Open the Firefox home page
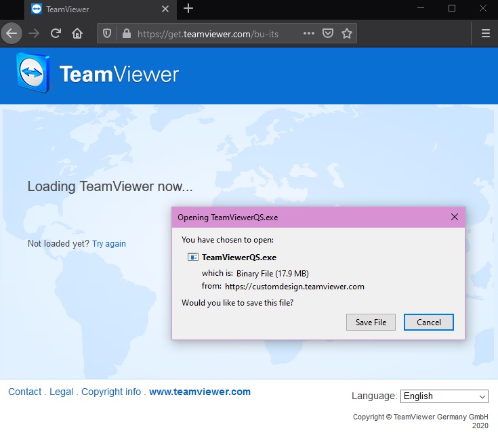The image size is (498, 435). pos(77,33)
